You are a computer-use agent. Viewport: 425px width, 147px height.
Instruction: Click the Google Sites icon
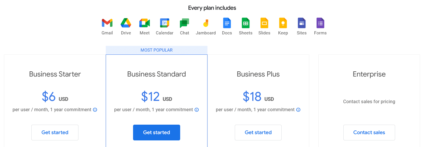pos(302,23)
